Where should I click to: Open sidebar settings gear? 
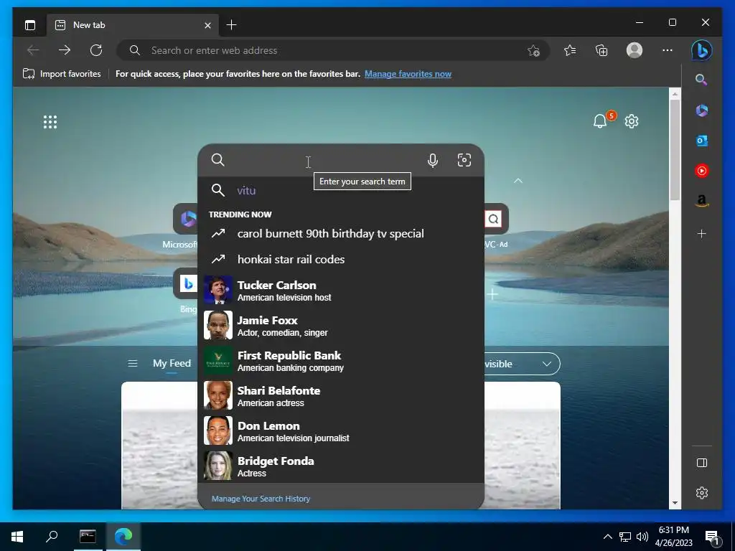(702, 493)
